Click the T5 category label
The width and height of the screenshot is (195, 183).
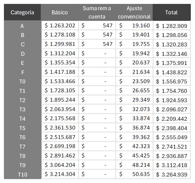(22, 128)
